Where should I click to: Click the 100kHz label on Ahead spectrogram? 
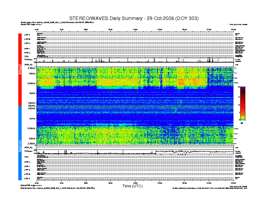(31, 84)
